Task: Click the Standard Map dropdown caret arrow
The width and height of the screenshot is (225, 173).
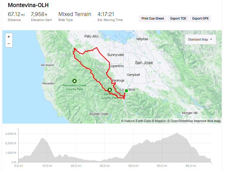Action: click(x=211, y=39)
